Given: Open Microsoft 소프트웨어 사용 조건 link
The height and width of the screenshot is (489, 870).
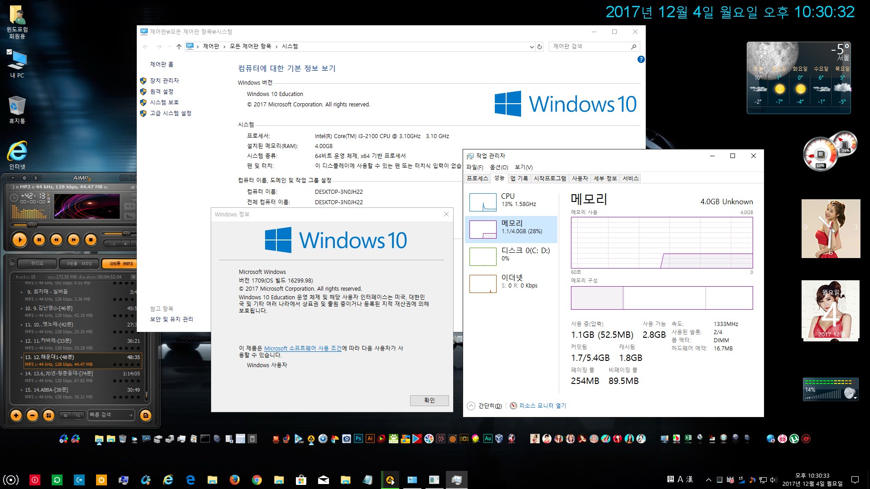Looking at the screenshot, I should (x=303, y=348).
